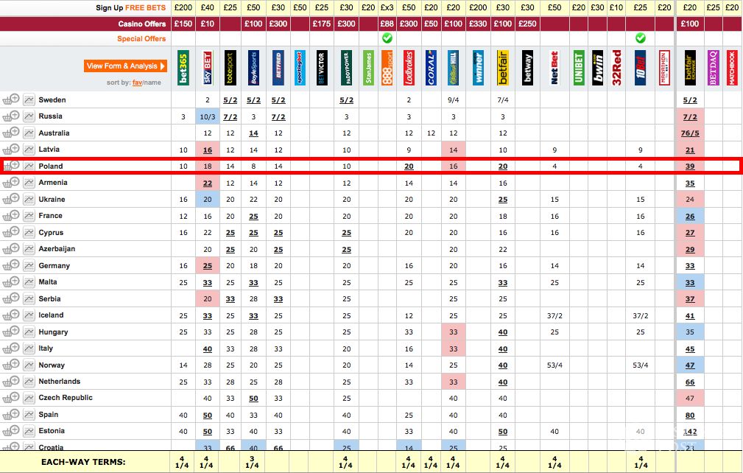
Task: Pick NetBet 37/2 odds for Iceland
Action: pyautogui.click(x=554, y=315)
